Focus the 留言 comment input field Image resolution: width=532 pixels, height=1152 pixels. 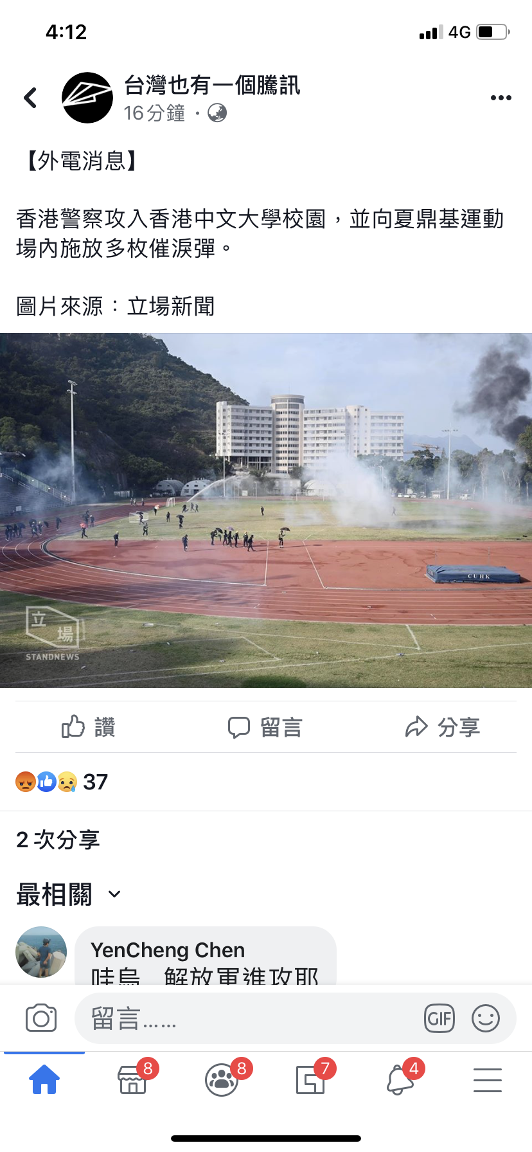tap(251, 1018)
